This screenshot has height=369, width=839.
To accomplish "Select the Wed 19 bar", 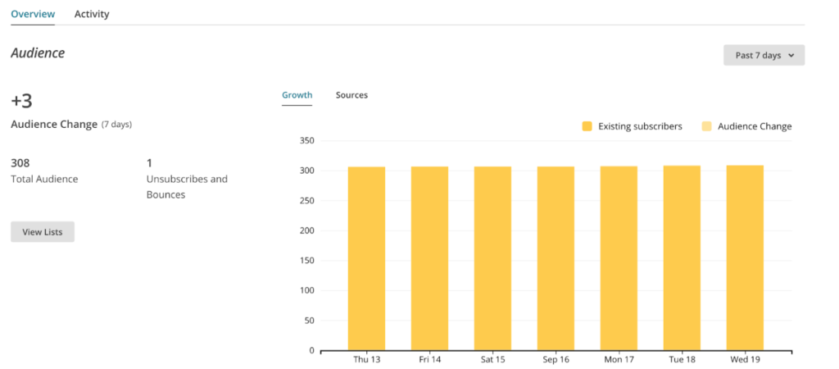I will pyautogui.click(x=745, y=257).
